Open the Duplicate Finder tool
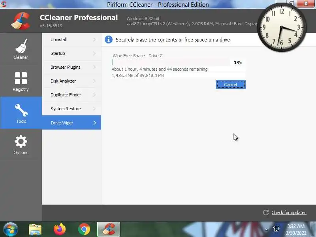 pos(71,95)
